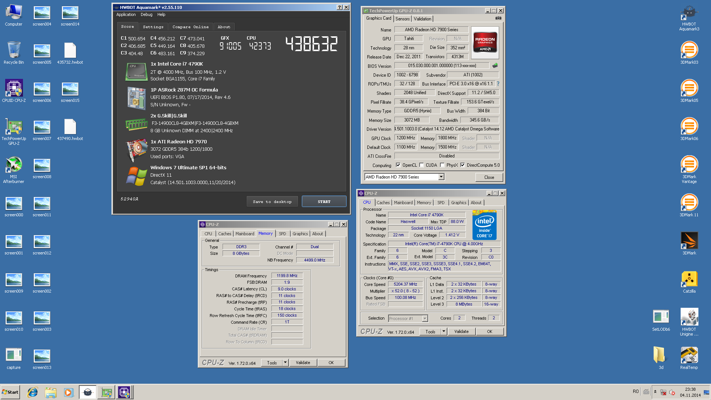Click Validate in CPU-Z CPU window

point(461,331)
